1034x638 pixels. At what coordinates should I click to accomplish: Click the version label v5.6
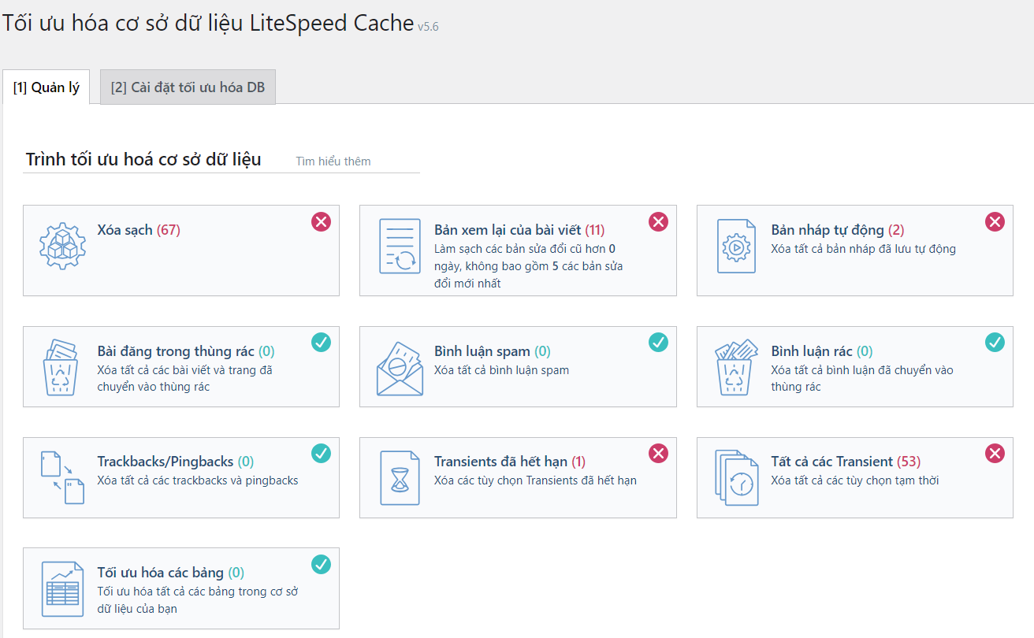point(428,27)
